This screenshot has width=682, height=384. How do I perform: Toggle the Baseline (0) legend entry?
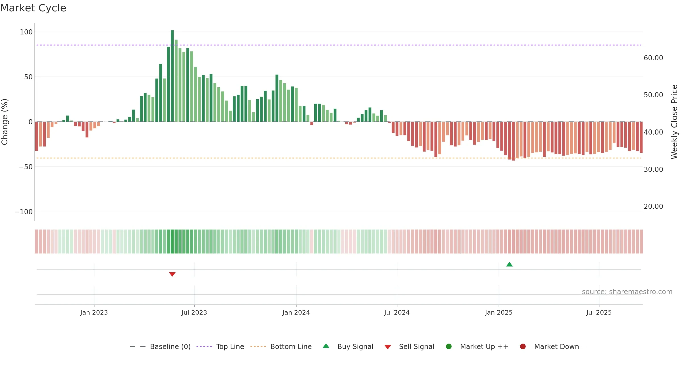pyautogui.click(x=160, y=346)
